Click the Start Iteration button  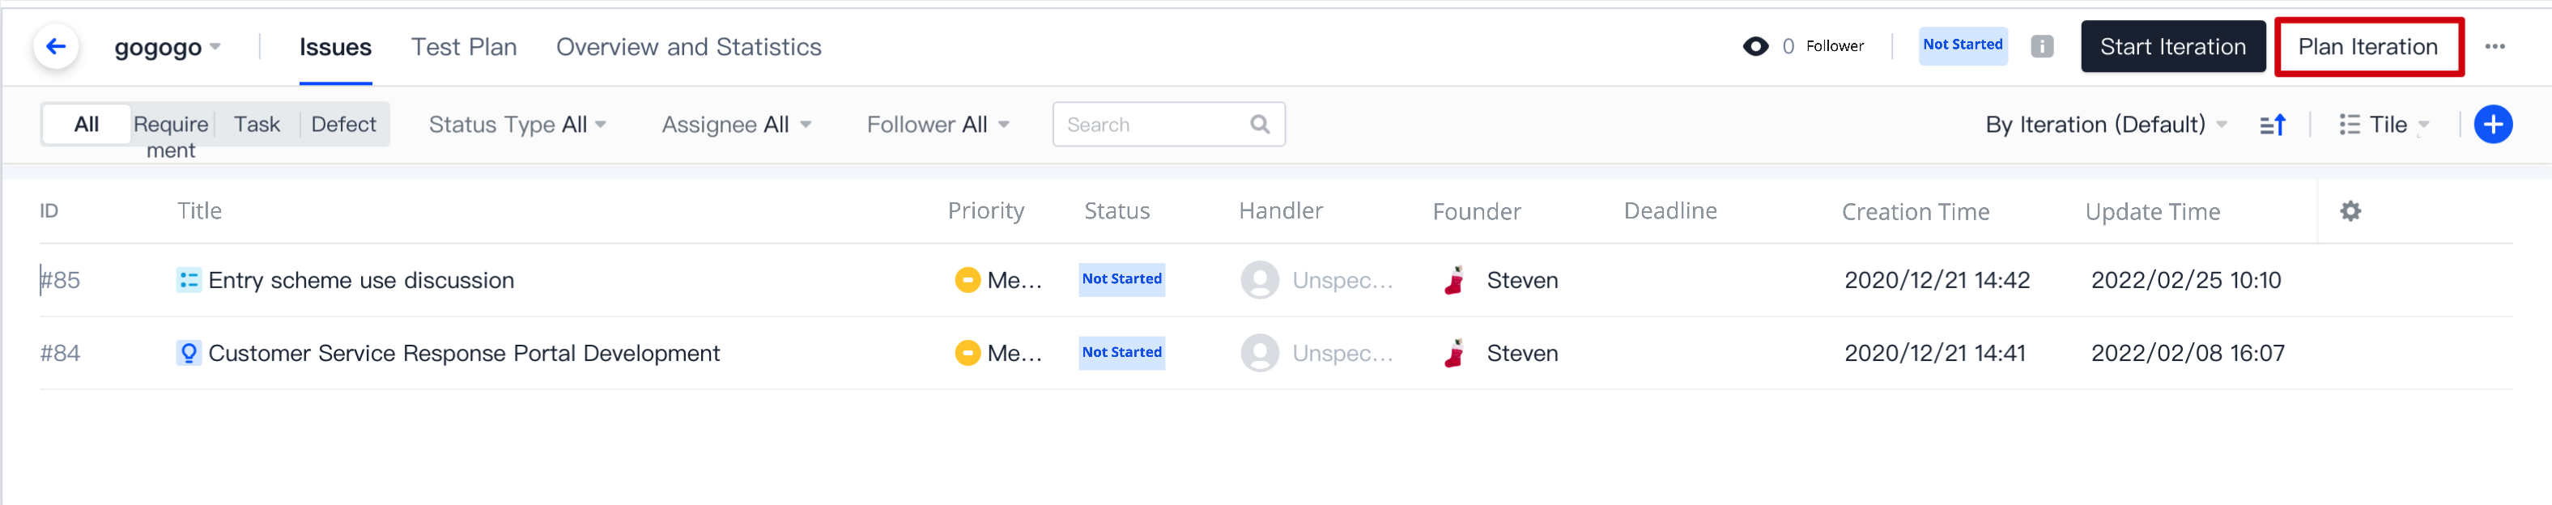2172,47
